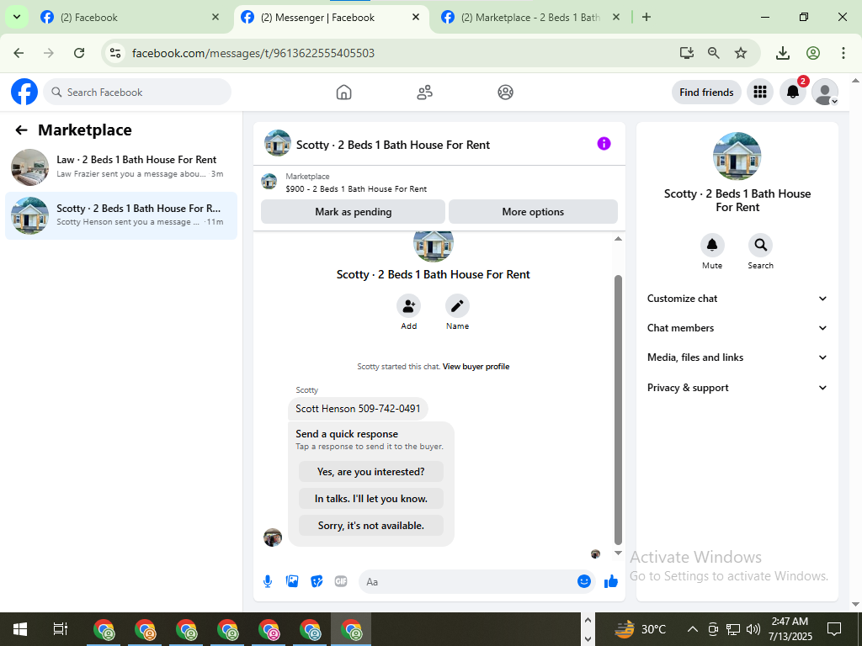
Task: Search in conversation magnifier icon
Action: (760, 245)
